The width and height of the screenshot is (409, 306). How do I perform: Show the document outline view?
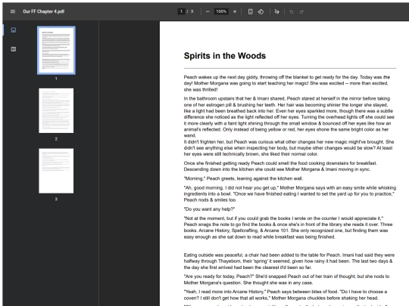click(14, 49)
